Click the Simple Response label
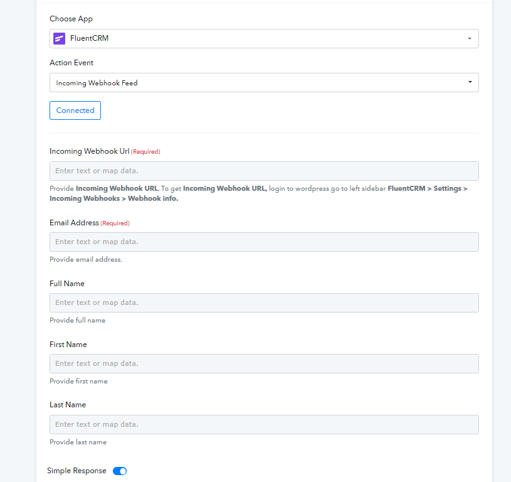This screenshot has width=511, height=482. click(x=76, y=471)
